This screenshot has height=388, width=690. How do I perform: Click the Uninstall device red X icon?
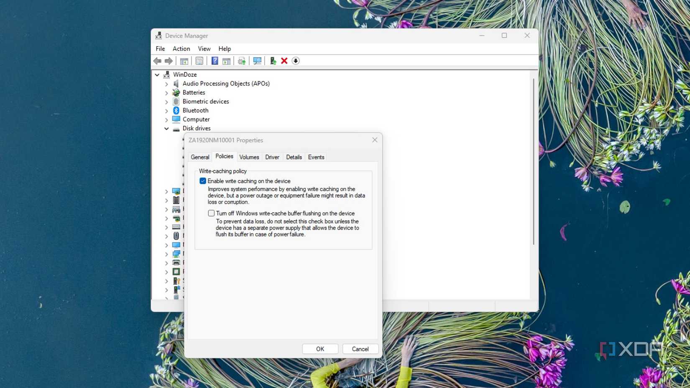click(x=284, y=61)
